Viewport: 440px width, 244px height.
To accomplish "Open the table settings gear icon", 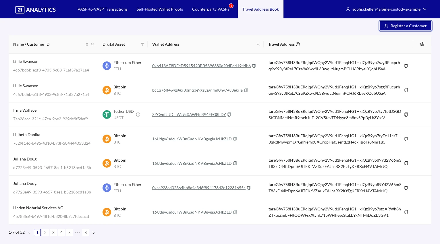I will 422,44.
